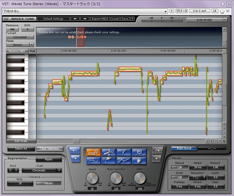
Task: Click the previous preset left-arrow button
Action: tap(75, 19)
